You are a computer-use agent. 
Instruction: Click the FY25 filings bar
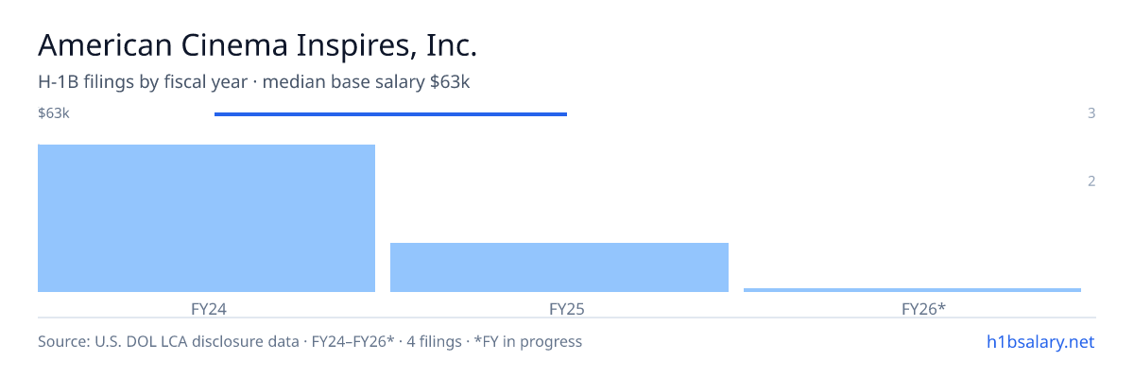coord(559,267)
